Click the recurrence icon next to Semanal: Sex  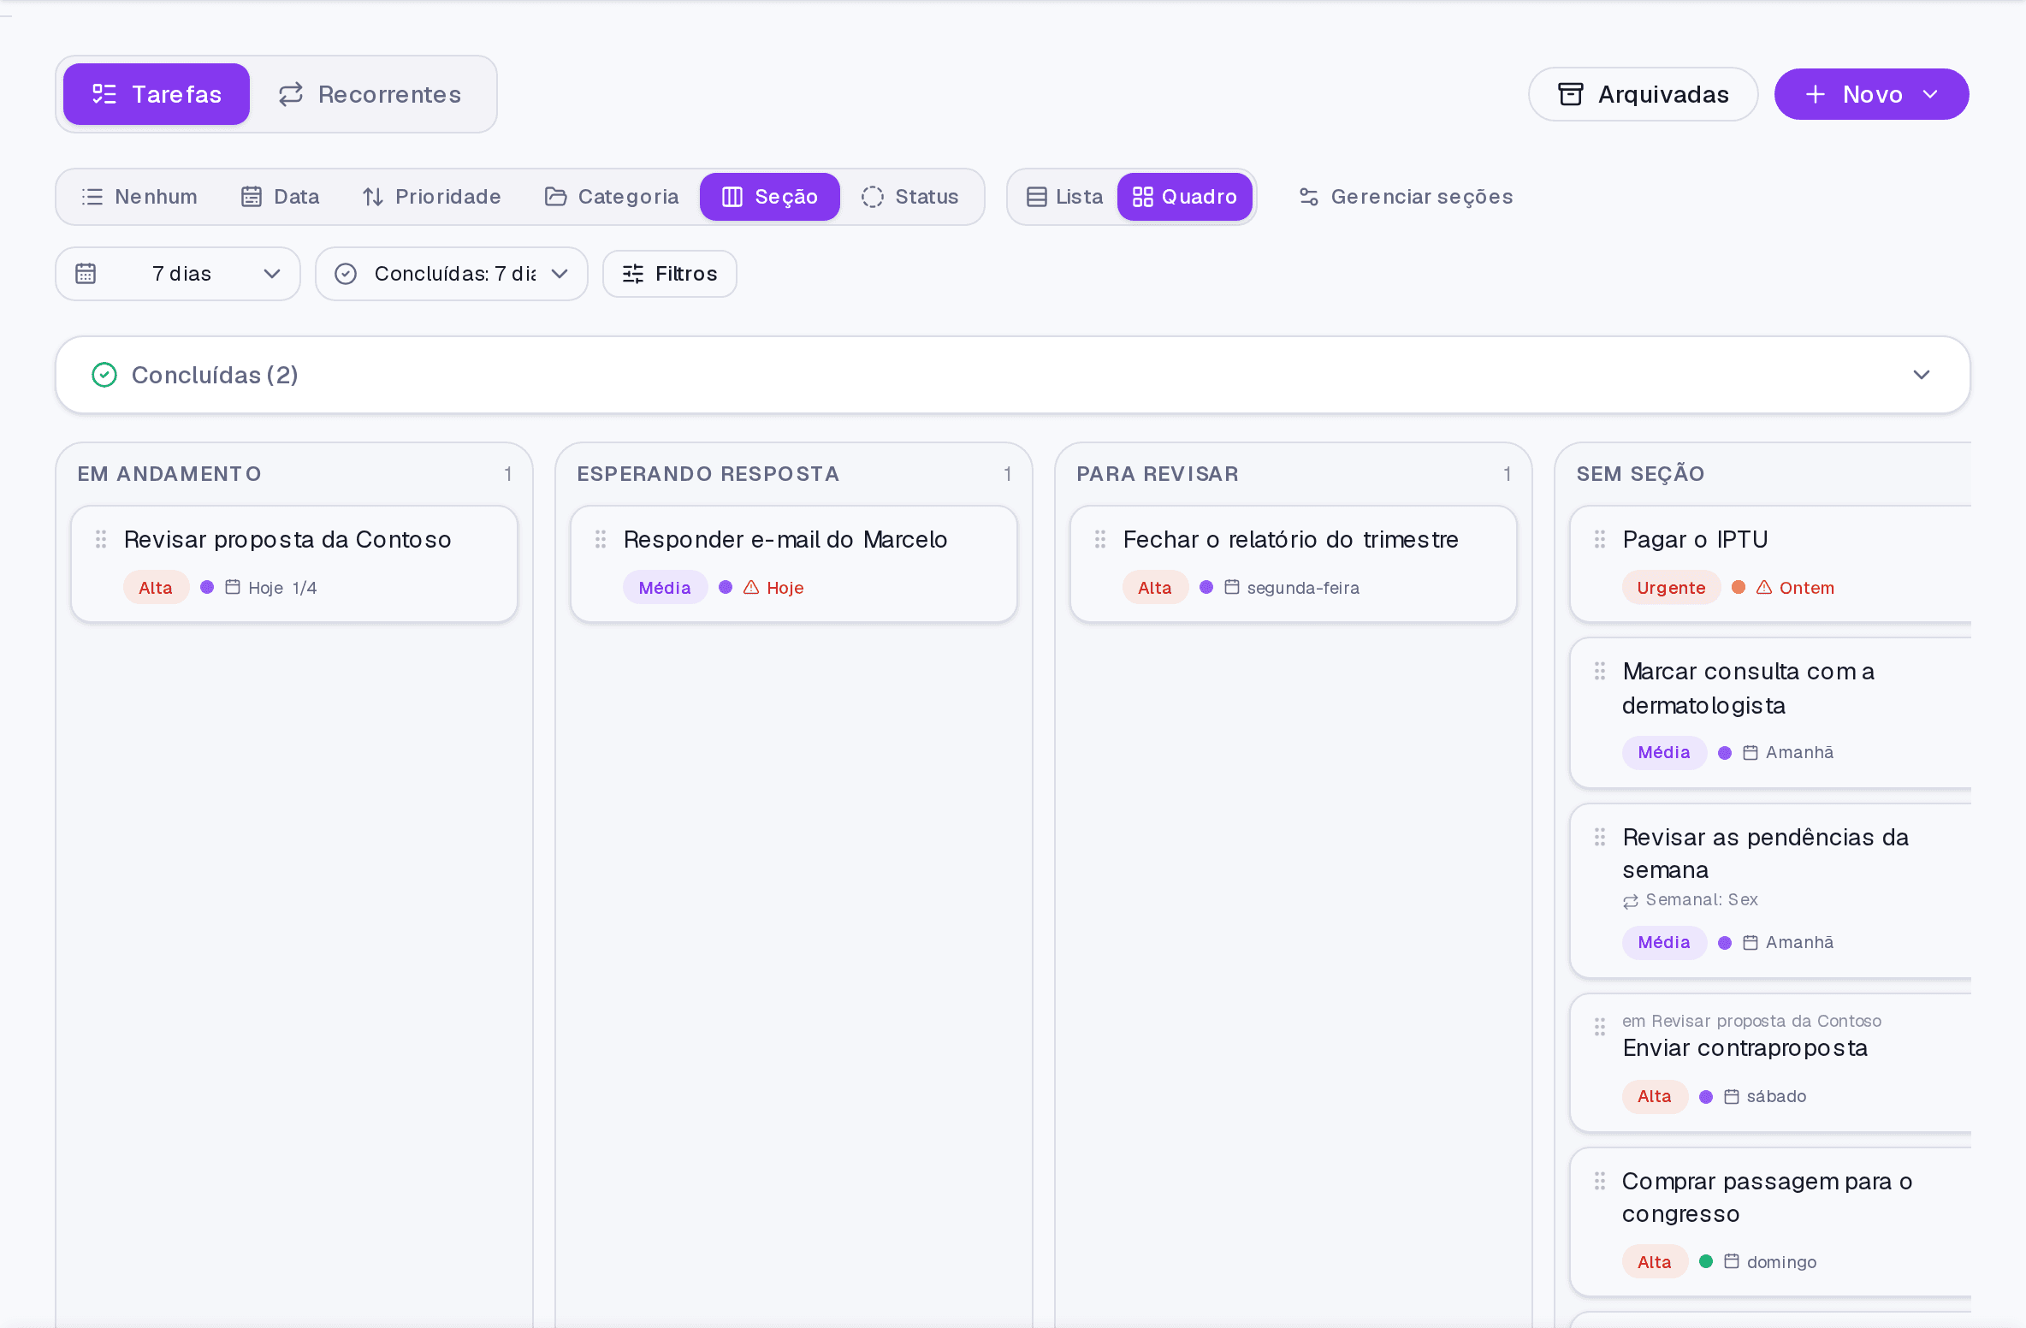click(1631, 901)
